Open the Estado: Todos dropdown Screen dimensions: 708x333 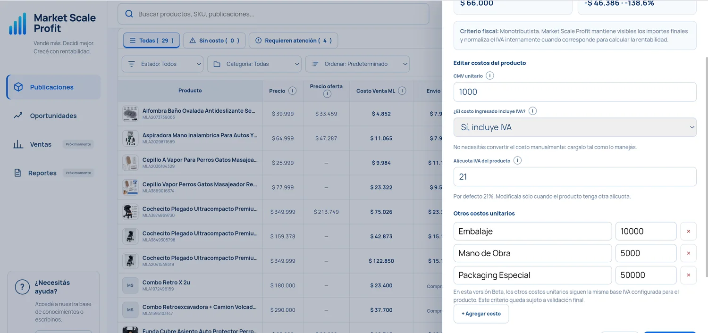(x=162, y=64)
